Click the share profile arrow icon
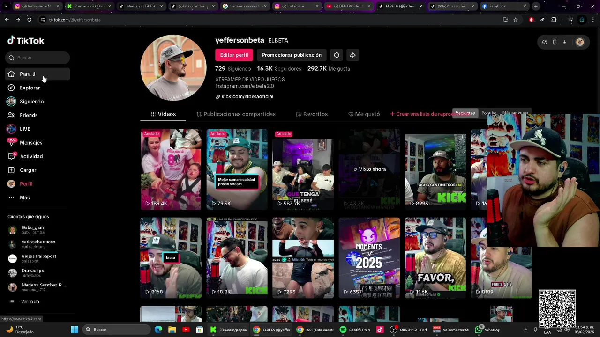The image size is (600, 337). click(x=352, y=55)
